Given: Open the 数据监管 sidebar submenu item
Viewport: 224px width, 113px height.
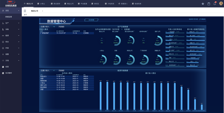Looking at the screenshot, I should 9,17.
